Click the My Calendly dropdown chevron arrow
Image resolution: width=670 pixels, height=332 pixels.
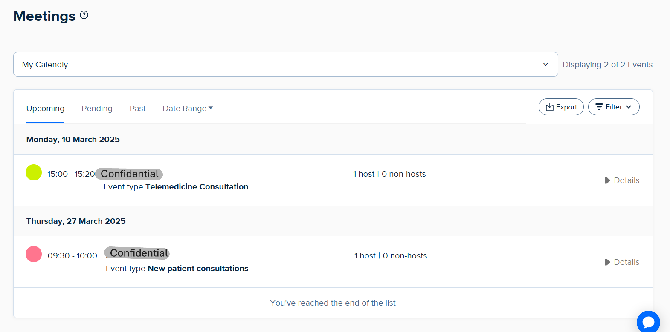click(545, 64)
